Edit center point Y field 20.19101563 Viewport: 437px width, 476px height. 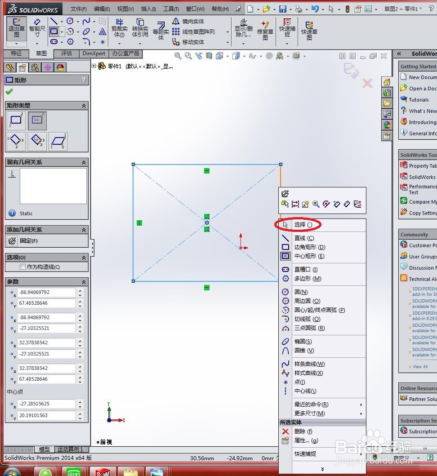46,415
